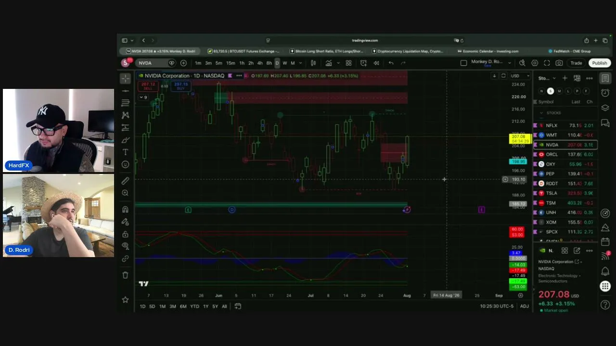Open the Chats panel
The image size is (616, 346).
click(605, 123)
